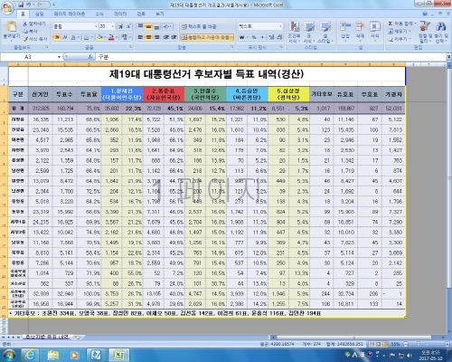
Task: Switch to Insert (삽입) tab
Action: click(x=40, y=14)
